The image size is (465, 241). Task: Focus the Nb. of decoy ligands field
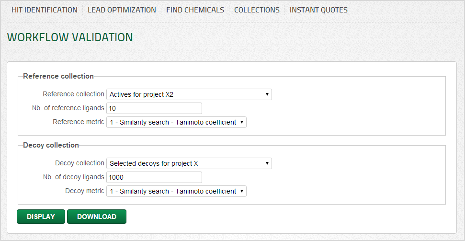[154, 177]
